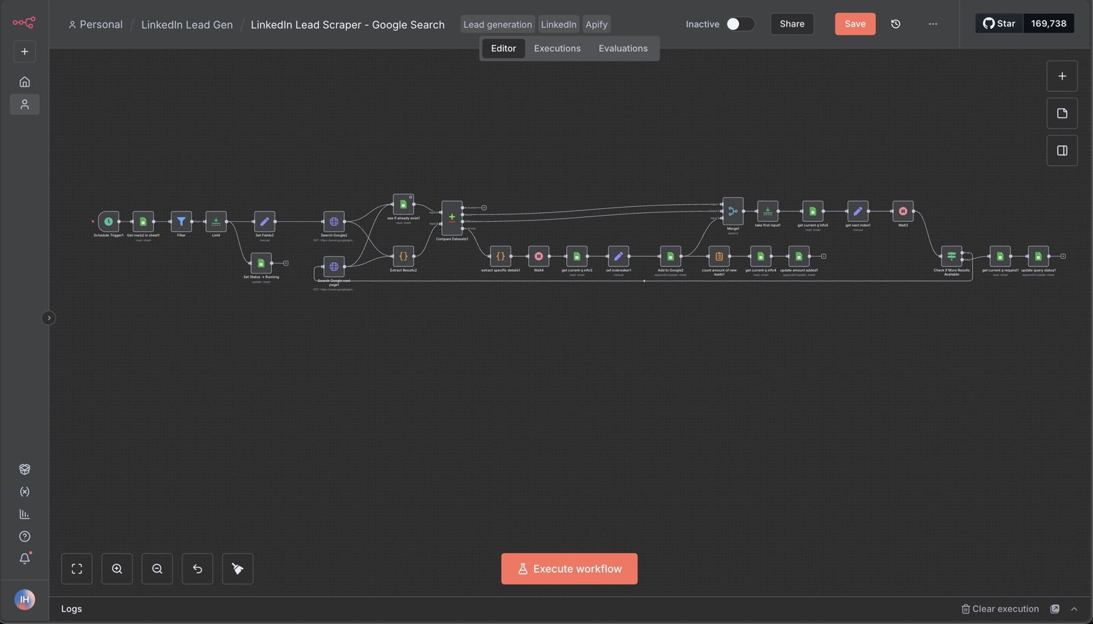Screen dimensions: 1093x624
Task: Open workflow history
Action: coord(896,24)
